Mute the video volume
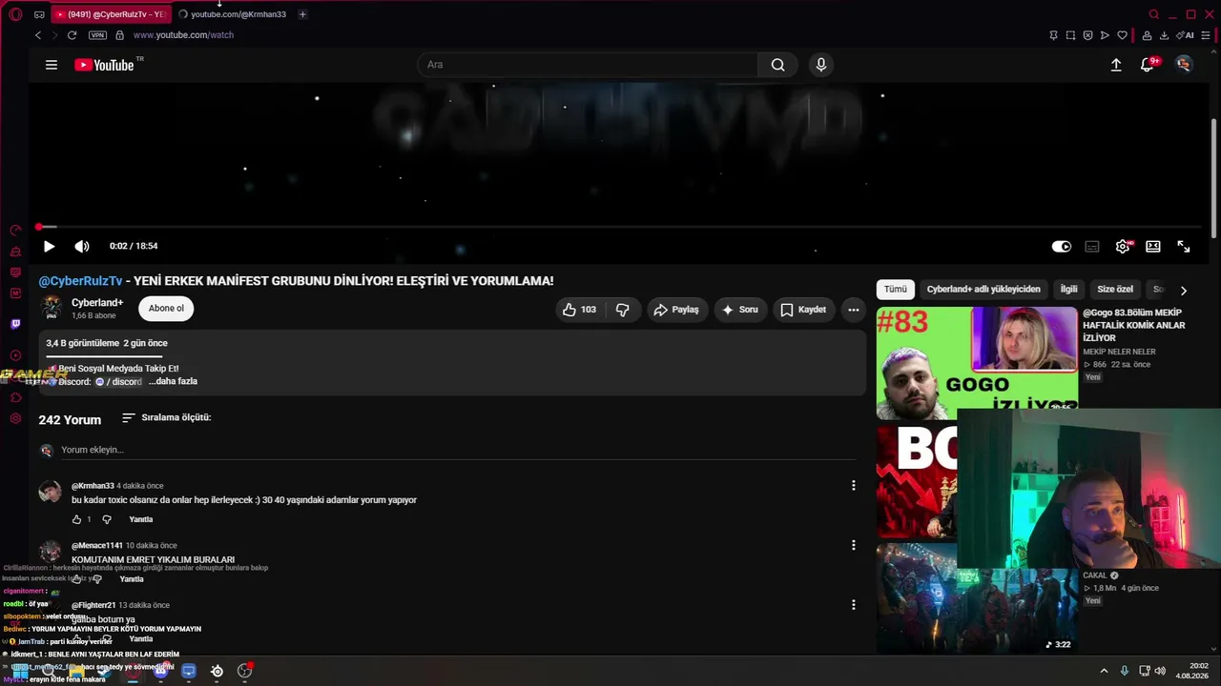Image resolution: width=1221 pixels, height=686 pixels. point(82,246)
